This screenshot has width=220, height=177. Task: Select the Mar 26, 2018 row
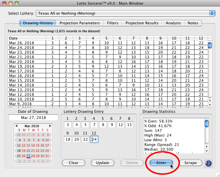coord(108,43)
